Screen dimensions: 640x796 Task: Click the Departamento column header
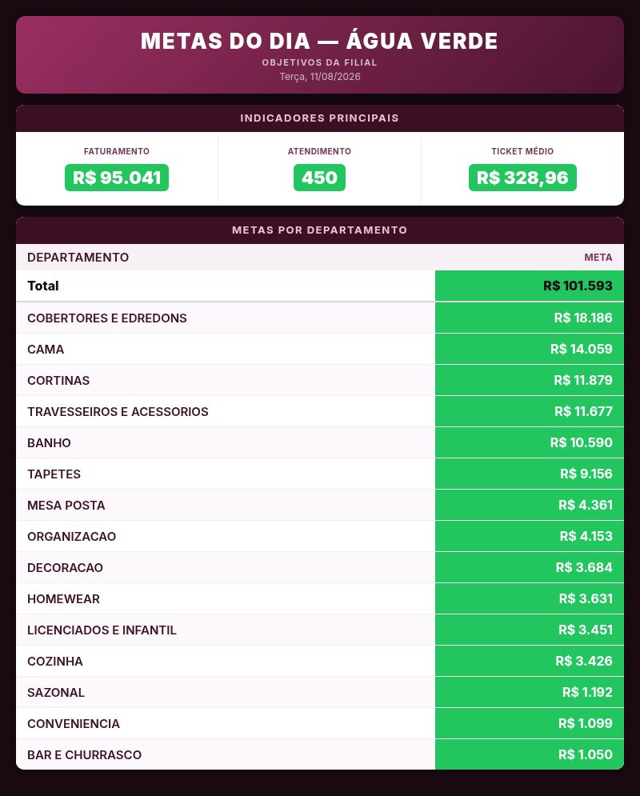(x=78, y=258)
